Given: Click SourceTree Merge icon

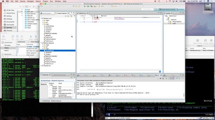Looking at the screenshot, I should 36,36.
